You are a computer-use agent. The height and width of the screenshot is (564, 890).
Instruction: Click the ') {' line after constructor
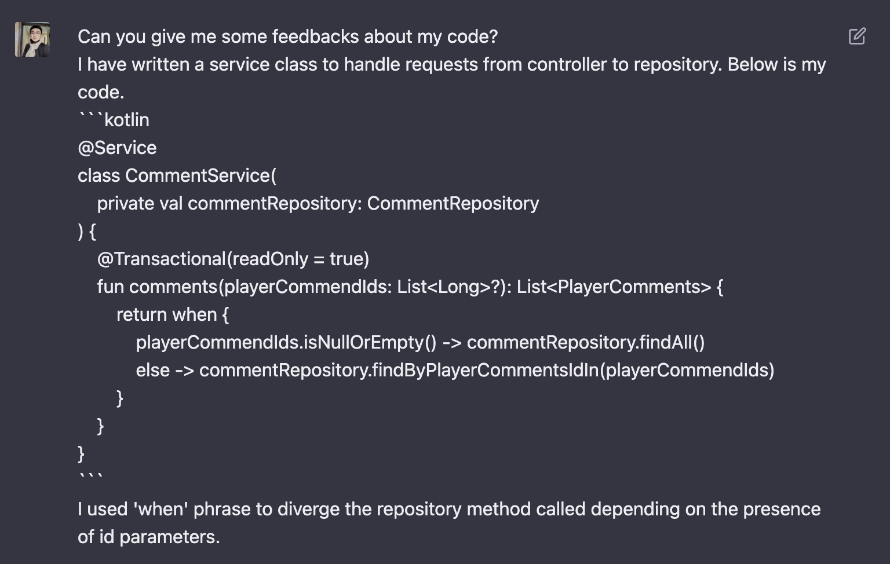(x=87, y=231)
